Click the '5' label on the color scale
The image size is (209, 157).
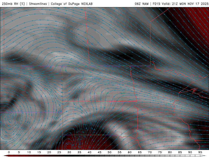[x=19, y=152]
